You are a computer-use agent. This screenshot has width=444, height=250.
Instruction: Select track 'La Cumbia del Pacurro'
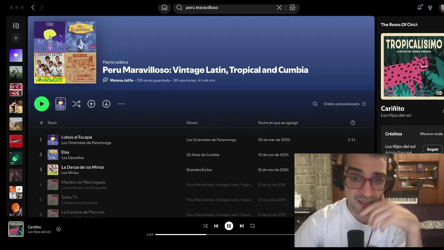pyautogui.click(x=83, y=212)
